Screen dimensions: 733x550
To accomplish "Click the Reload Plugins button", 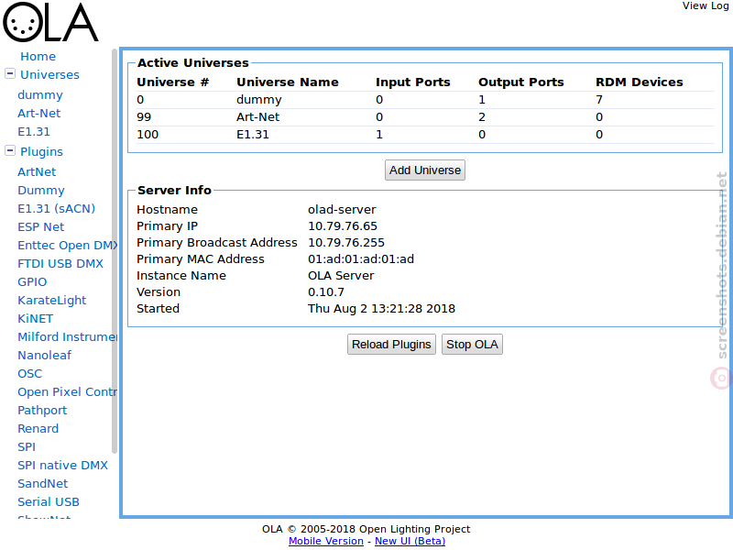I will point(391,345).
